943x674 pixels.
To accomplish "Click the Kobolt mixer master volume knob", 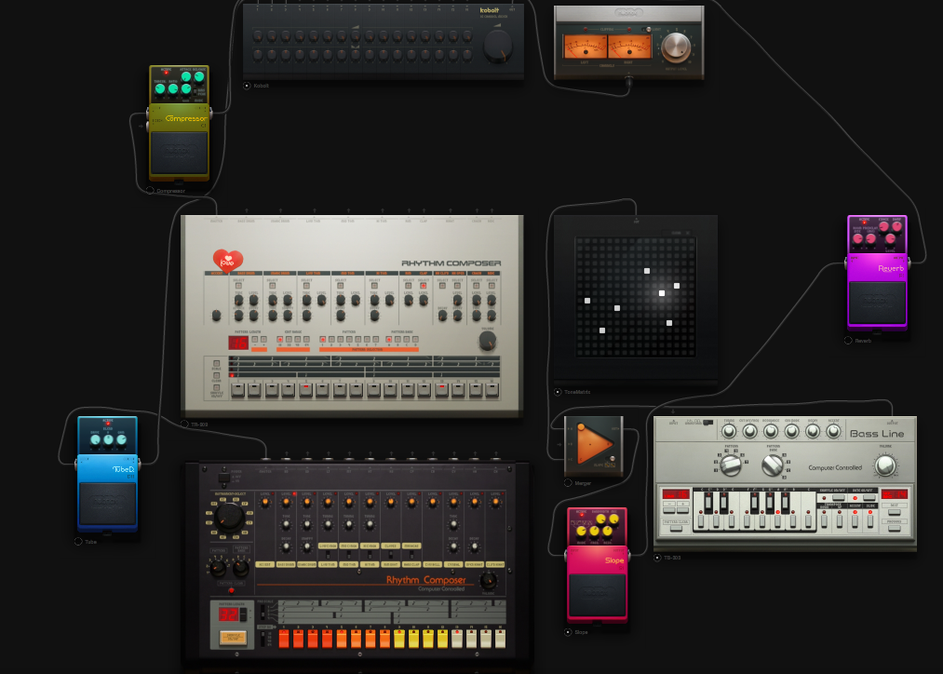I will 498,46.
